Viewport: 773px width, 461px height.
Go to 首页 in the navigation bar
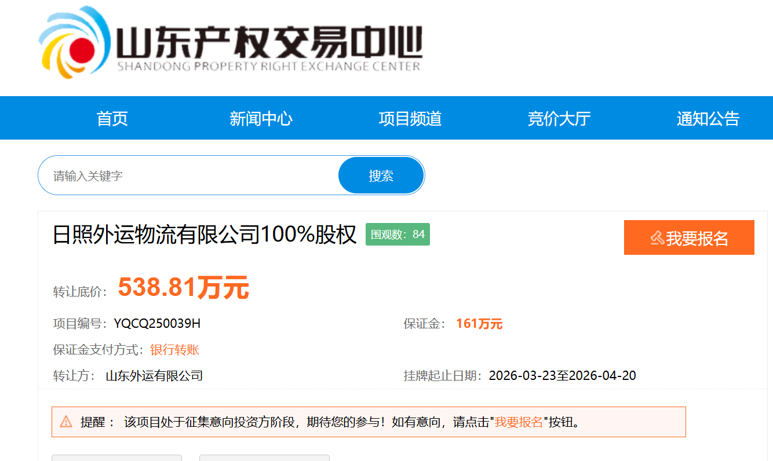[112, 119]
